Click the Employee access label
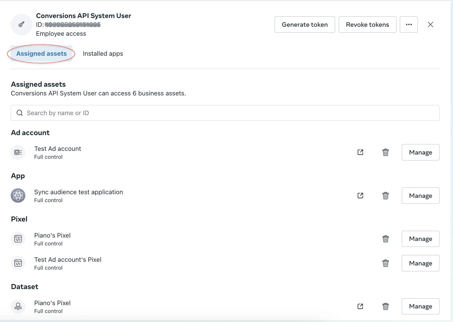Image resolution: width=453 pixels, height=322 pixels. click(x=61, y=34)
